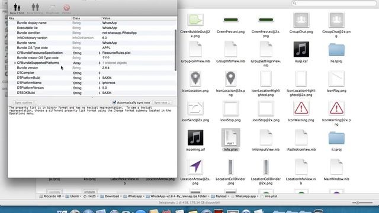
Task: Click the iphoneos value cell
Action: click(x=108, y=83)
